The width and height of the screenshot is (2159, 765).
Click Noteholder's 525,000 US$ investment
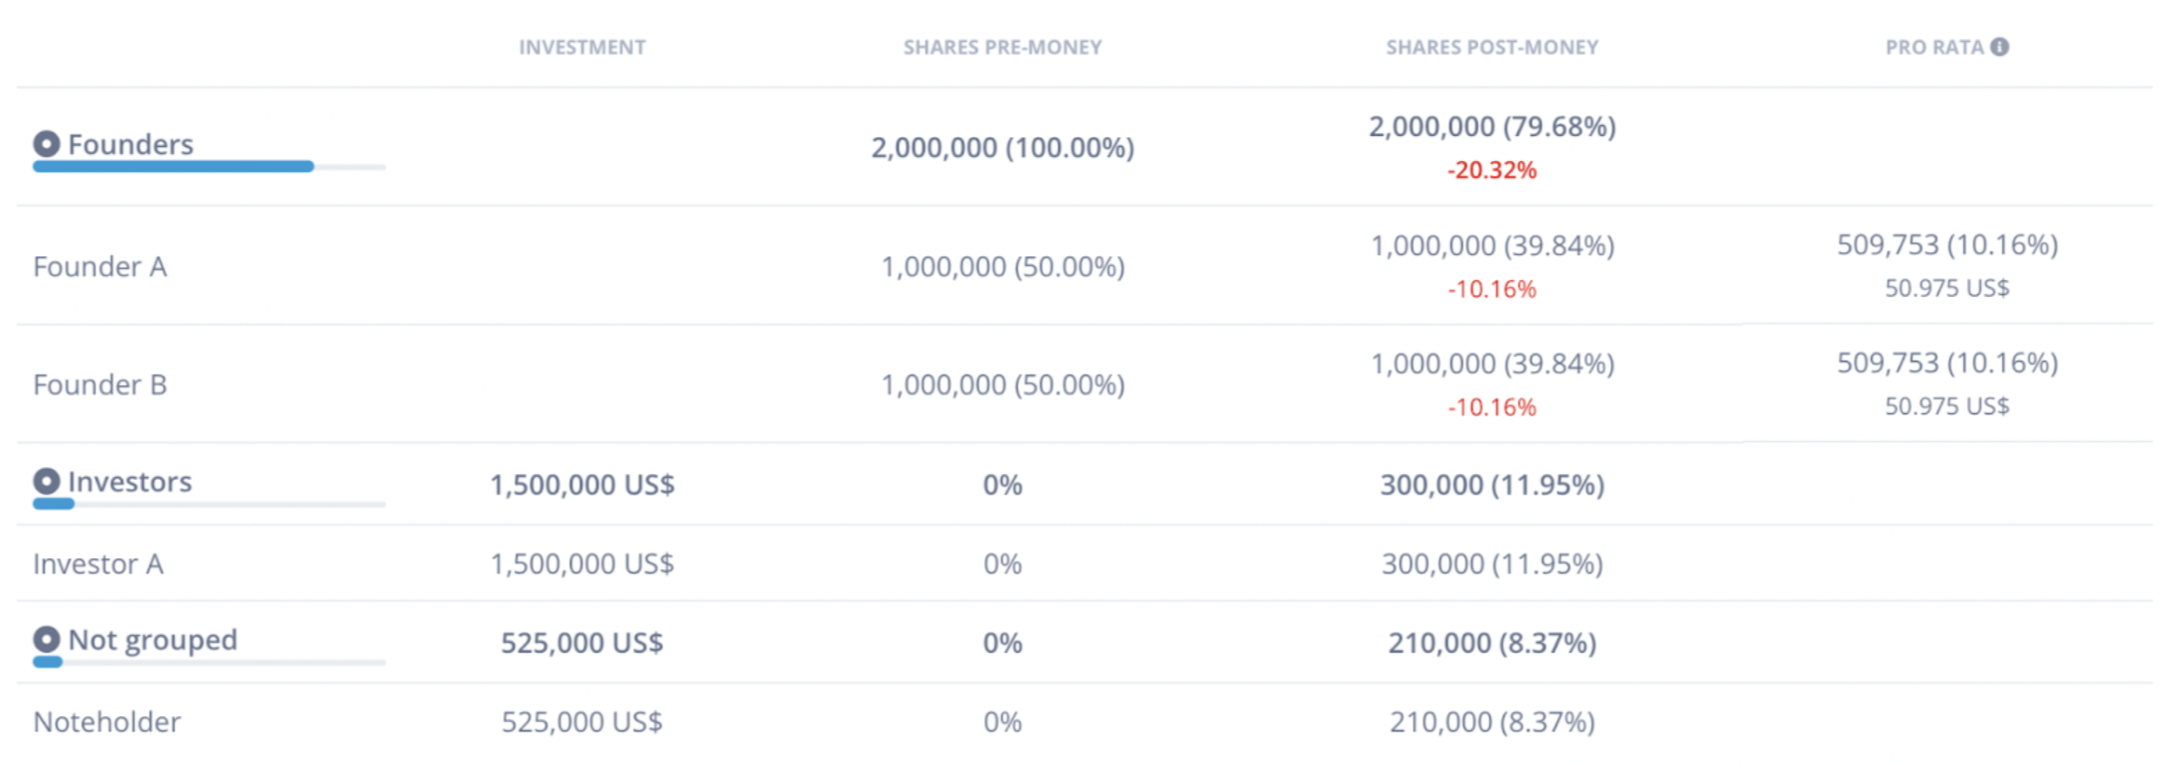[581, 721]
